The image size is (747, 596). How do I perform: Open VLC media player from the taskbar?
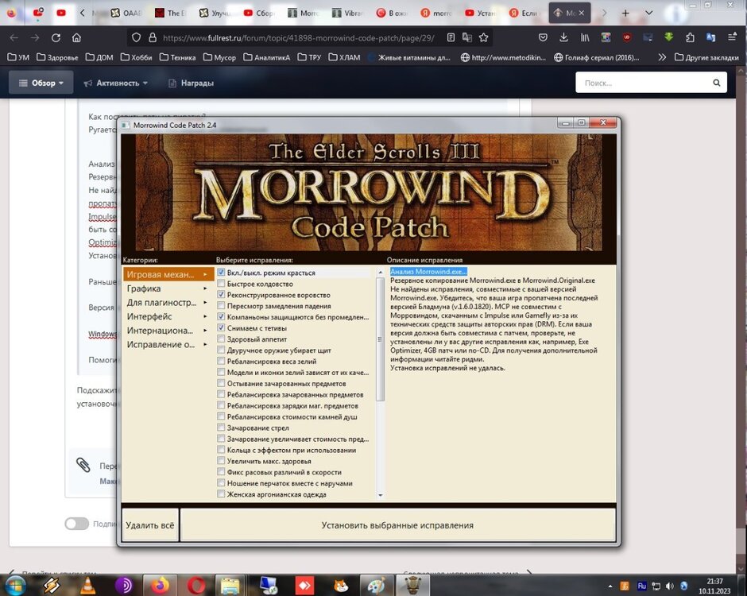pos(87,586)
